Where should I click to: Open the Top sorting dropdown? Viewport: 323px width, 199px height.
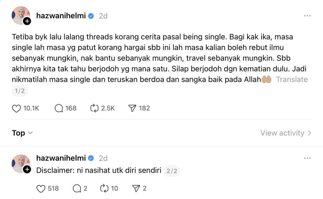click(22, 133)
